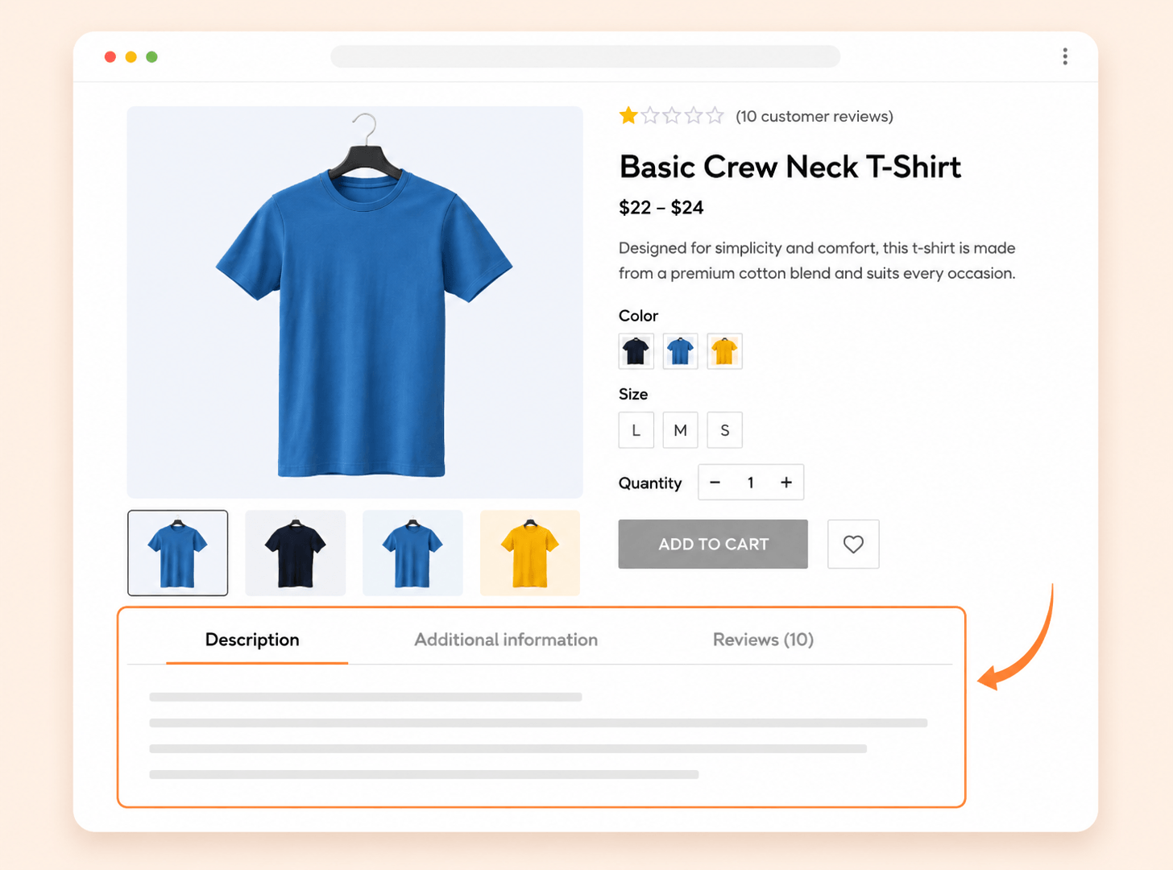Open the three-dot browser menu
The width and height of the screenshot is (1173, 870).
click(x=1065, y=56)
